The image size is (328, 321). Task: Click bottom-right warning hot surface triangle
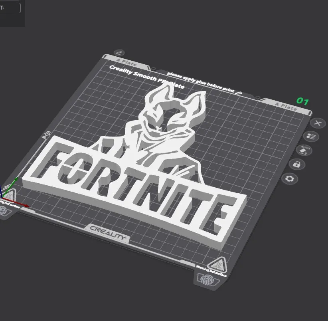217,264
